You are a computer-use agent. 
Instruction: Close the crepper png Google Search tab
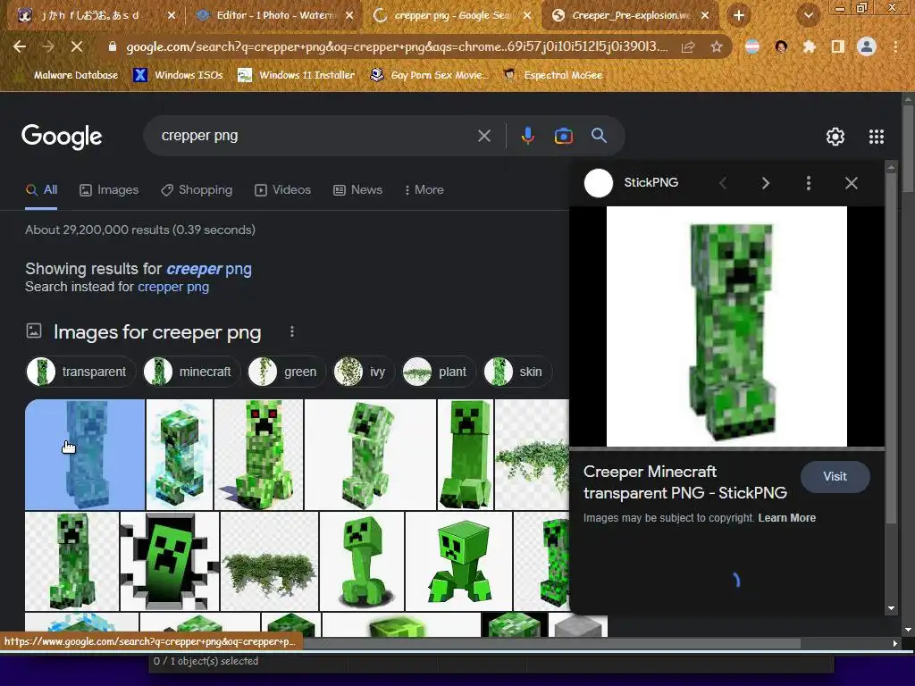(527, 15)
